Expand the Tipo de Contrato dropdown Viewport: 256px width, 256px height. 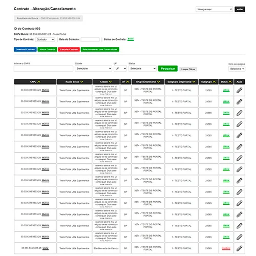click(x=45, y=39)
